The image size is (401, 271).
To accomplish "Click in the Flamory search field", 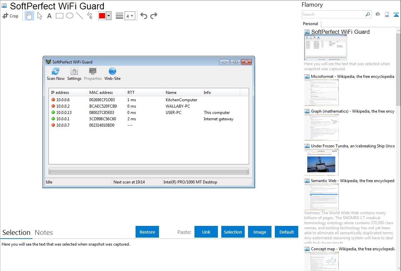I will [x=333, y=14].
